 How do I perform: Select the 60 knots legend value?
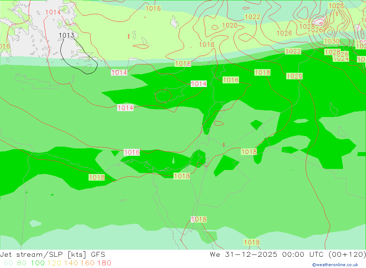9,263
